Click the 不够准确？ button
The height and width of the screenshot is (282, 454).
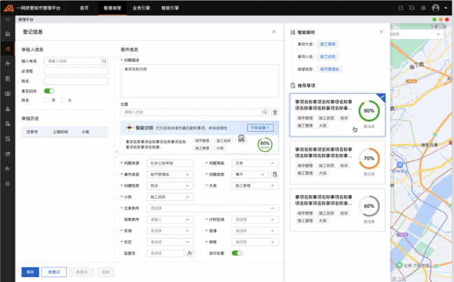click(x=259, y=127)
